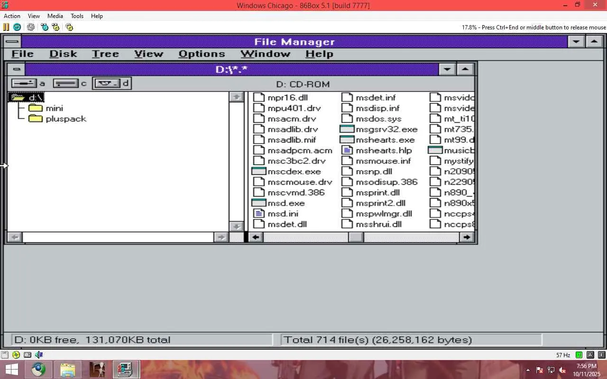Image resolution: width=607 pixels, height=379 pixels.
Task: Click the file list horizontal scroll thumb
Action: pyautogui.click(x=356, y=237)
